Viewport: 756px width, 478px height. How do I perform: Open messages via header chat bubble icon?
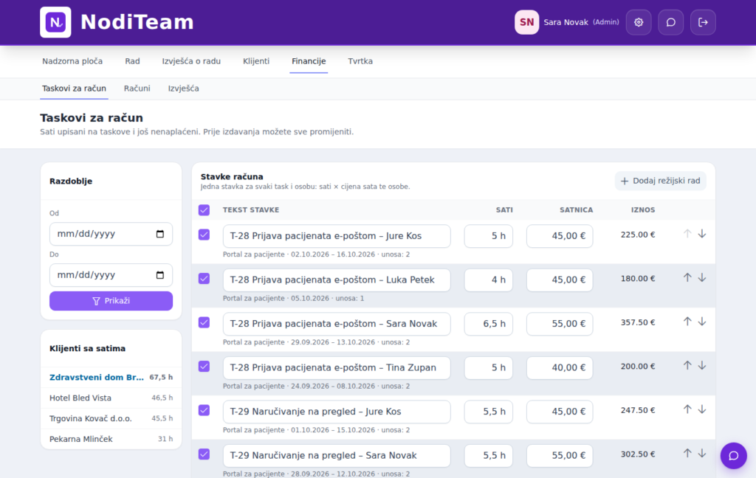[670, 22]
